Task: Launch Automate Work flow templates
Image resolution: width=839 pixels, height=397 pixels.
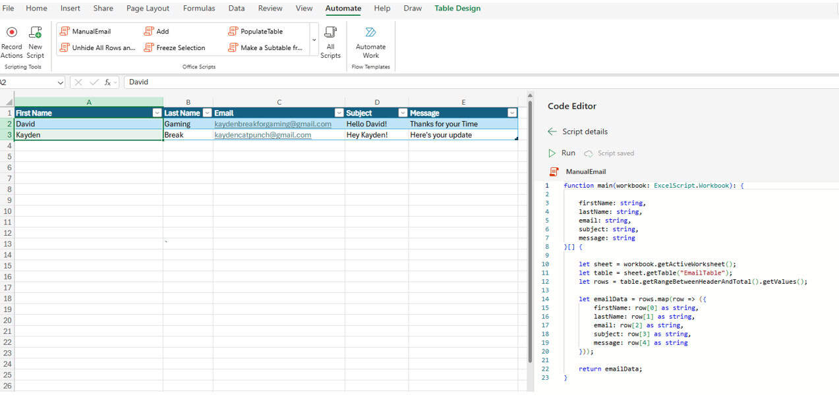Action: [x=370, y=41]
